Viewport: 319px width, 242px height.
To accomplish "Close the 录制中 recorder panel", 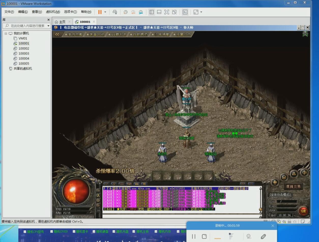I will tap(273, 225).
